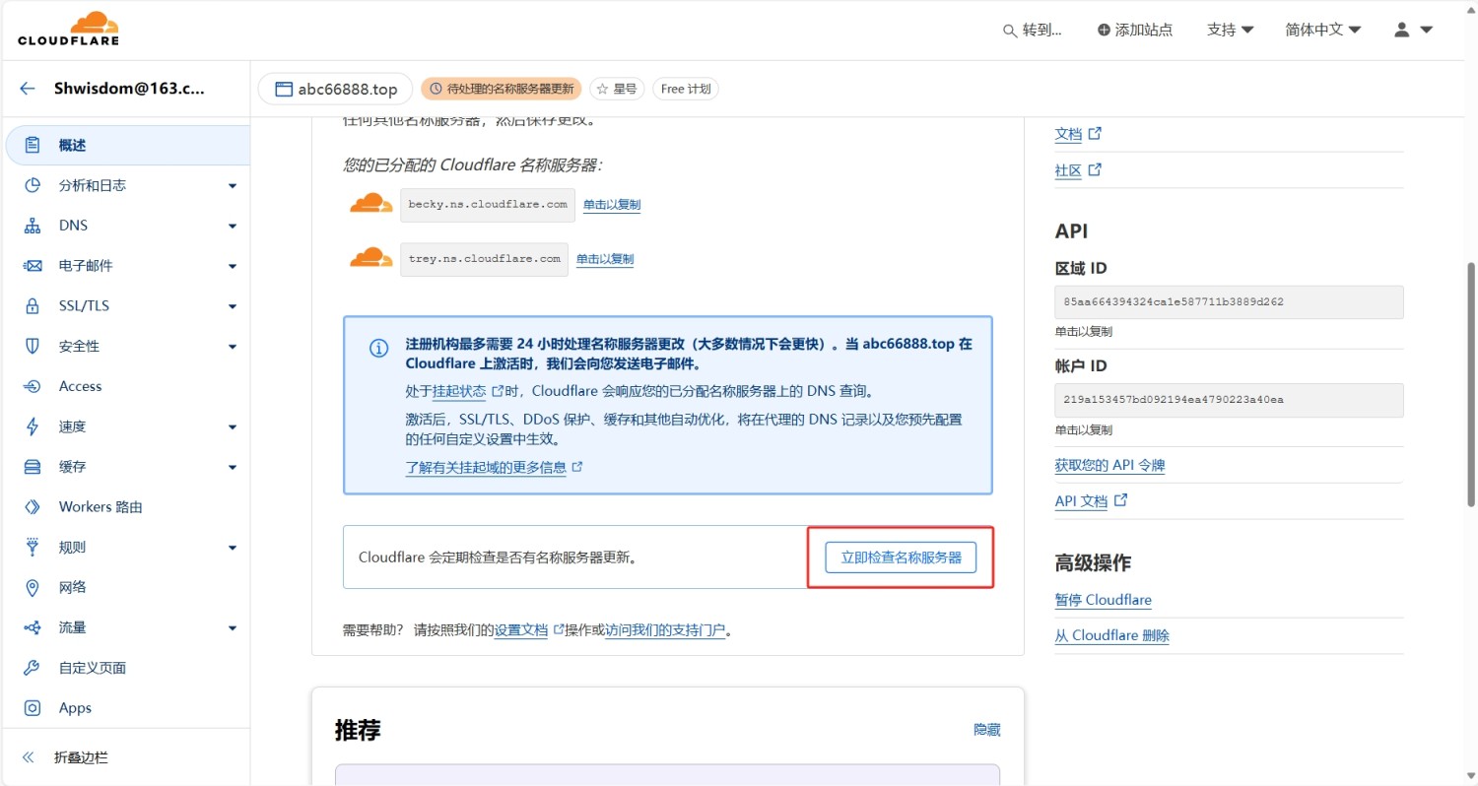Click the Cloudflare logo in the header

click(68, 29)
